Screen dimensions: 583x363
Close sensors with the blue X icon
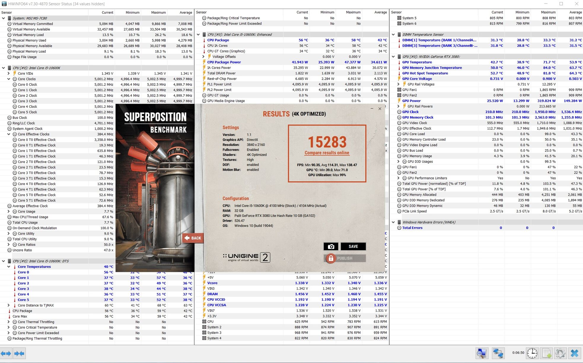(x=574, y=353)
